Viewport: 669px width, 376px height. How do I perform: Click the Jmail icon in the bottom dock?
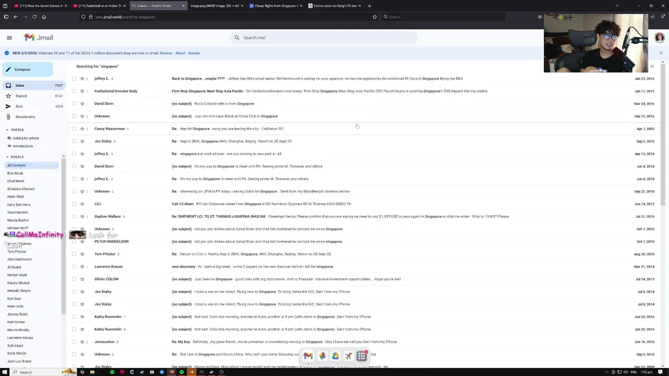click(308, 356)
